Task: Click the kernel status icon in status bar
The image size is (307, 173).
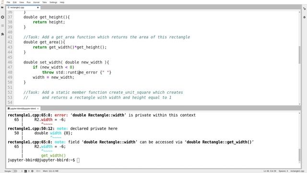Action: (x=32, y=171)
